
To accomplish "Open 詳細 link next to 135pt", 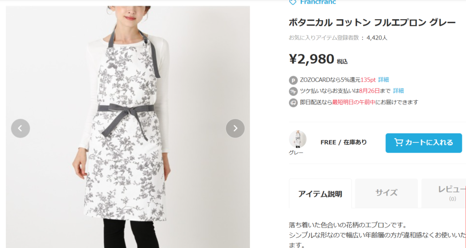I will point(383,79).
